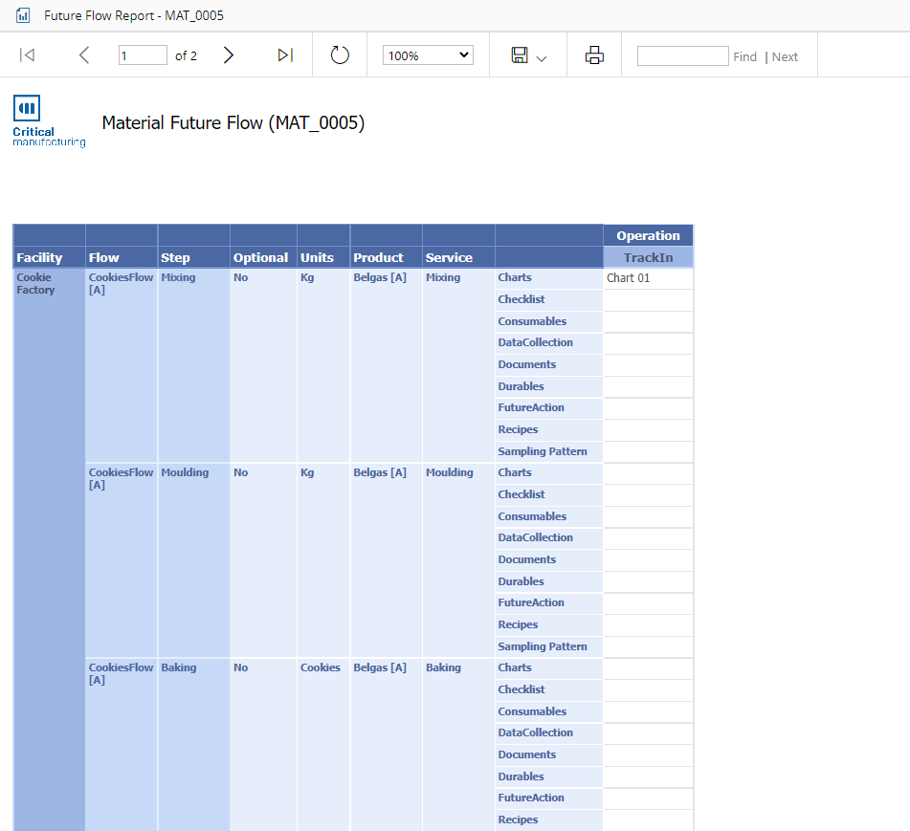Click the Next search result link
910x831 pixels.
click(785, 56)
